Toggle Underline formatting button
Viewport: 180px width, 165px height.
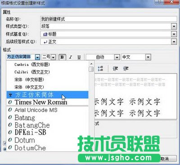tap(79, 57)
